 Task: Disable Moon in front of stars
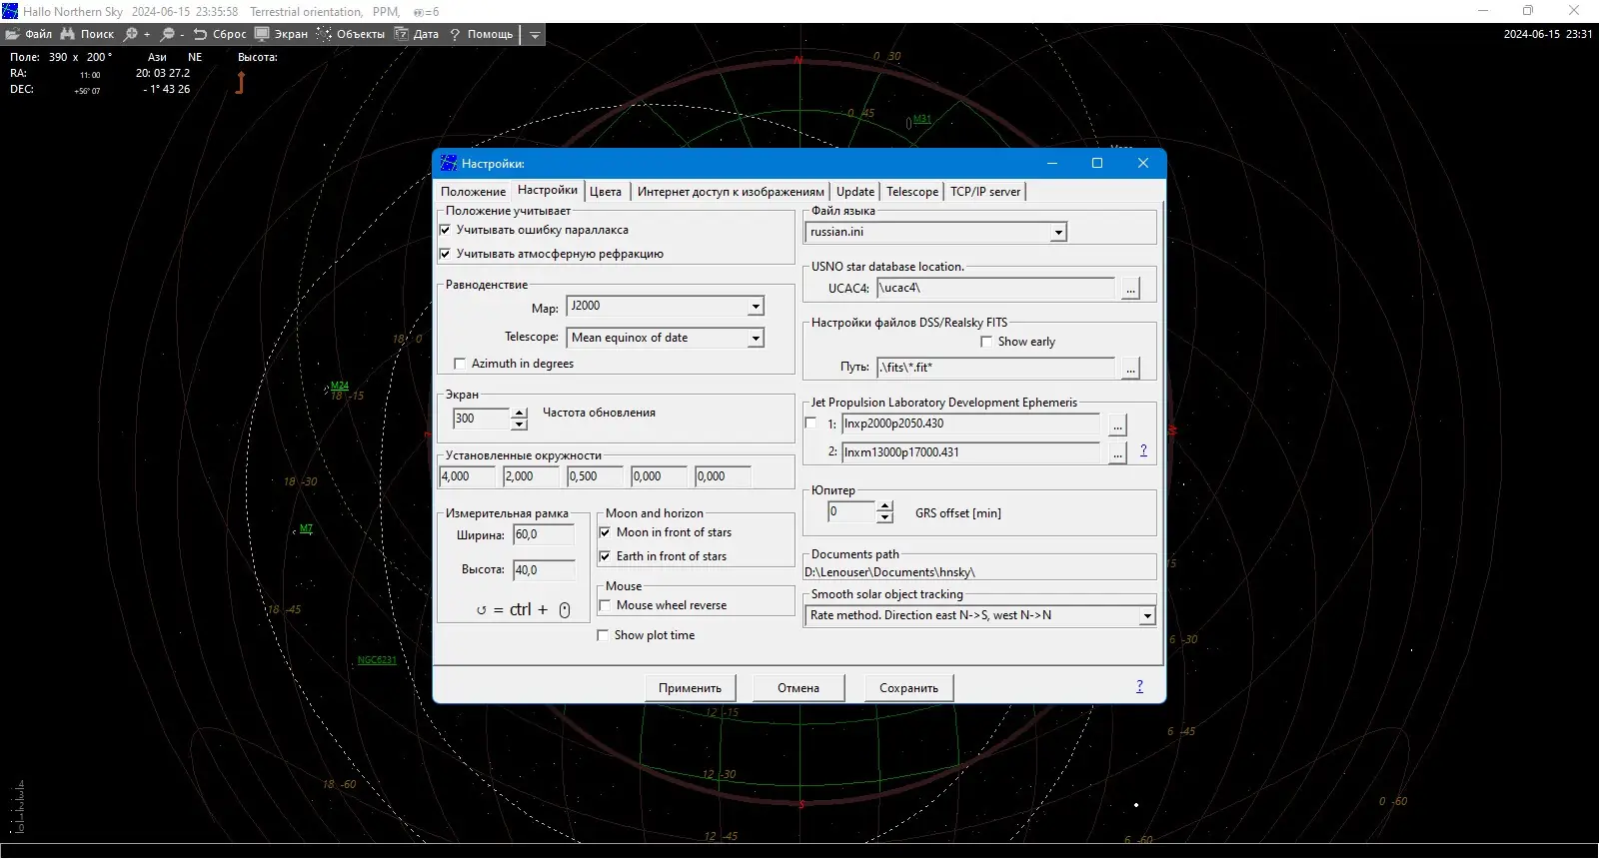[x=605, y=532]
